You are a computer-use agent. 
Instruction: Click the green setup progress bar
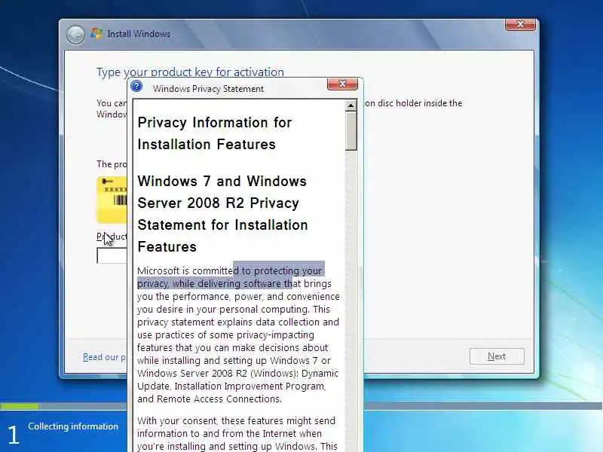point(20,406)
